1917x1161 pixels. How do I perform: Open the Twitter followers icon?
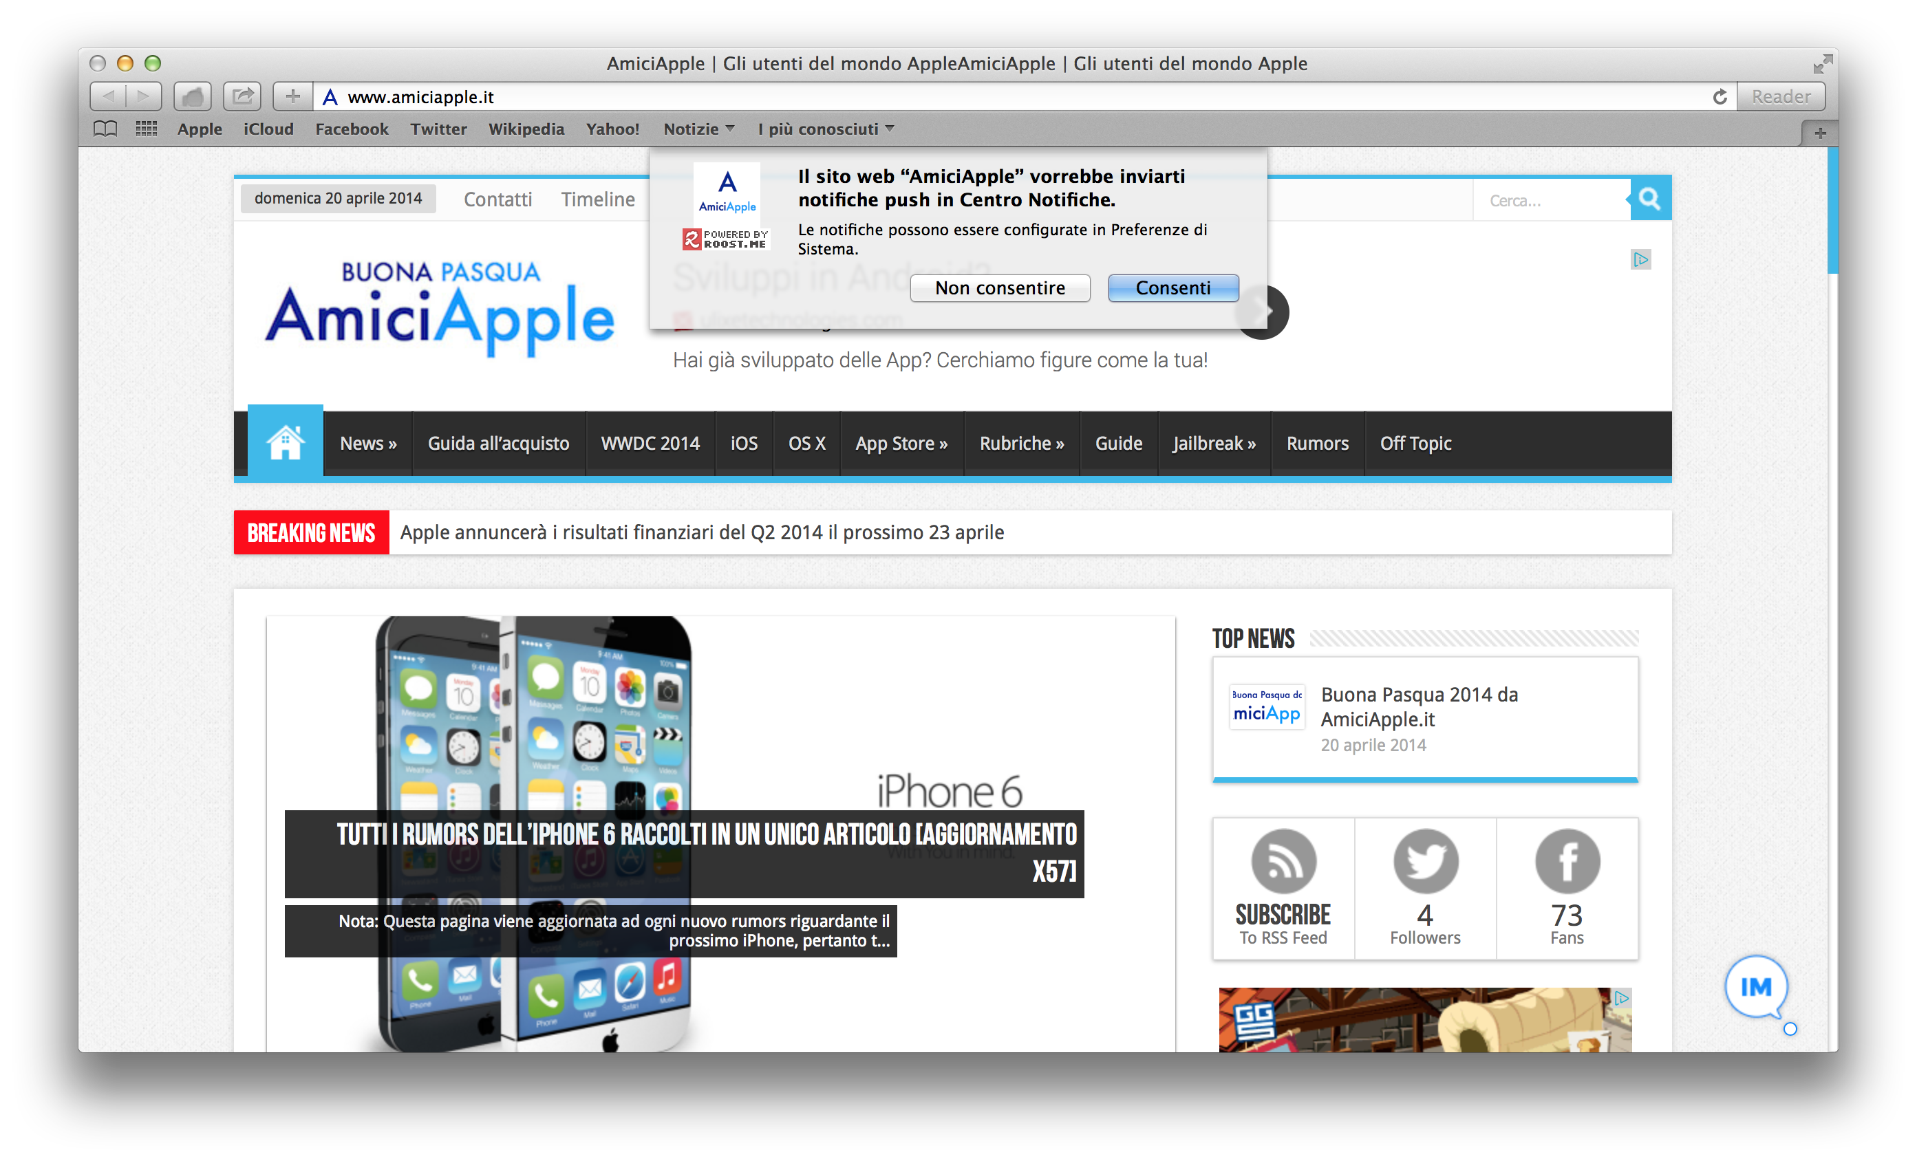click(x=1425, y=861)
